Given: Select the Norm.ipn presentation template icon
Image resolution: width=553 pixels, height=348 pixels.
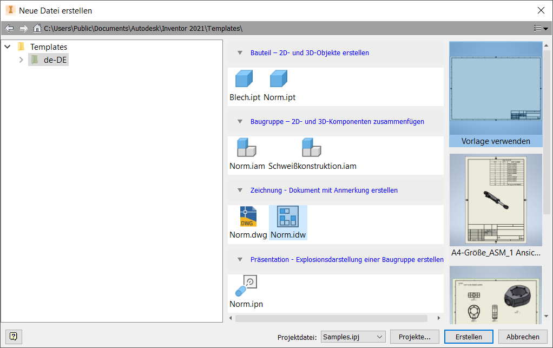Looking at the screenshot, I should tap(246, 286).
